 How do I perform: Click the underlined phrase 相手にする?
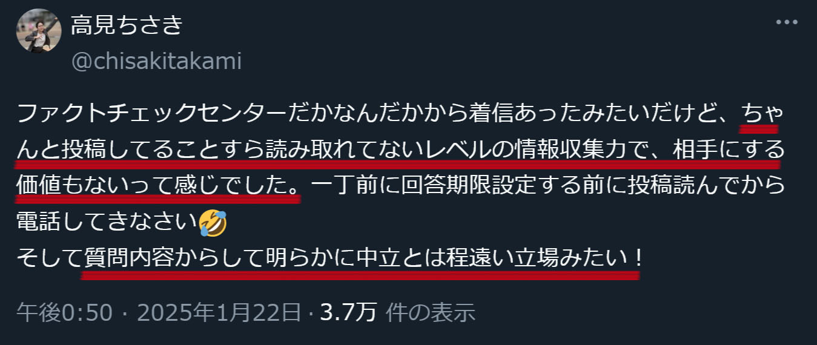(x=729, y=148)
